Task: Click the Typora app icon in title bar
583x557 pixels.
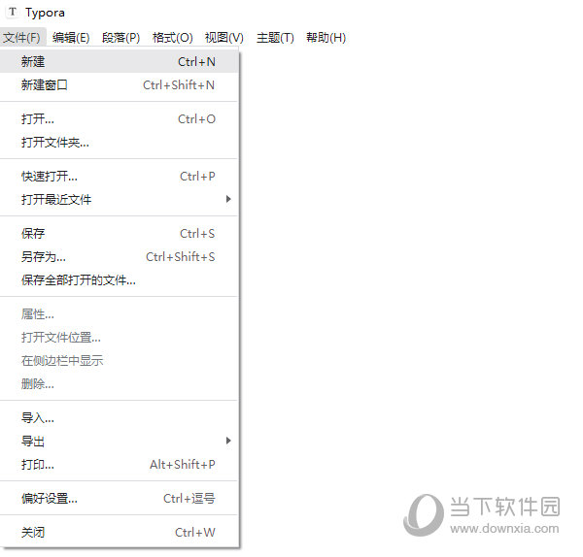Action: tap(13, 12)
